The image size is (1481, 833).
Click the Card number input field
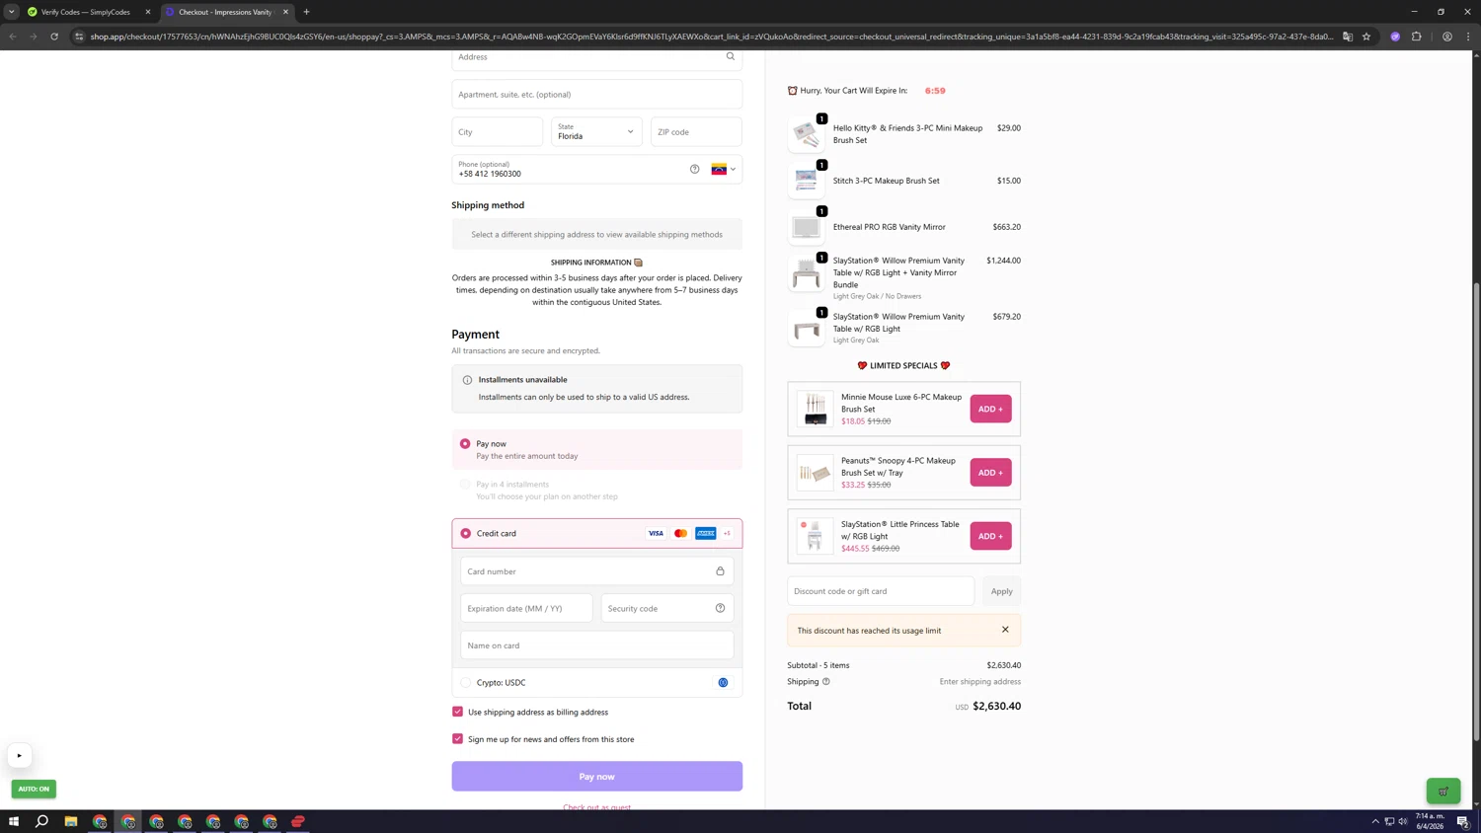click(x=597, y=571)
